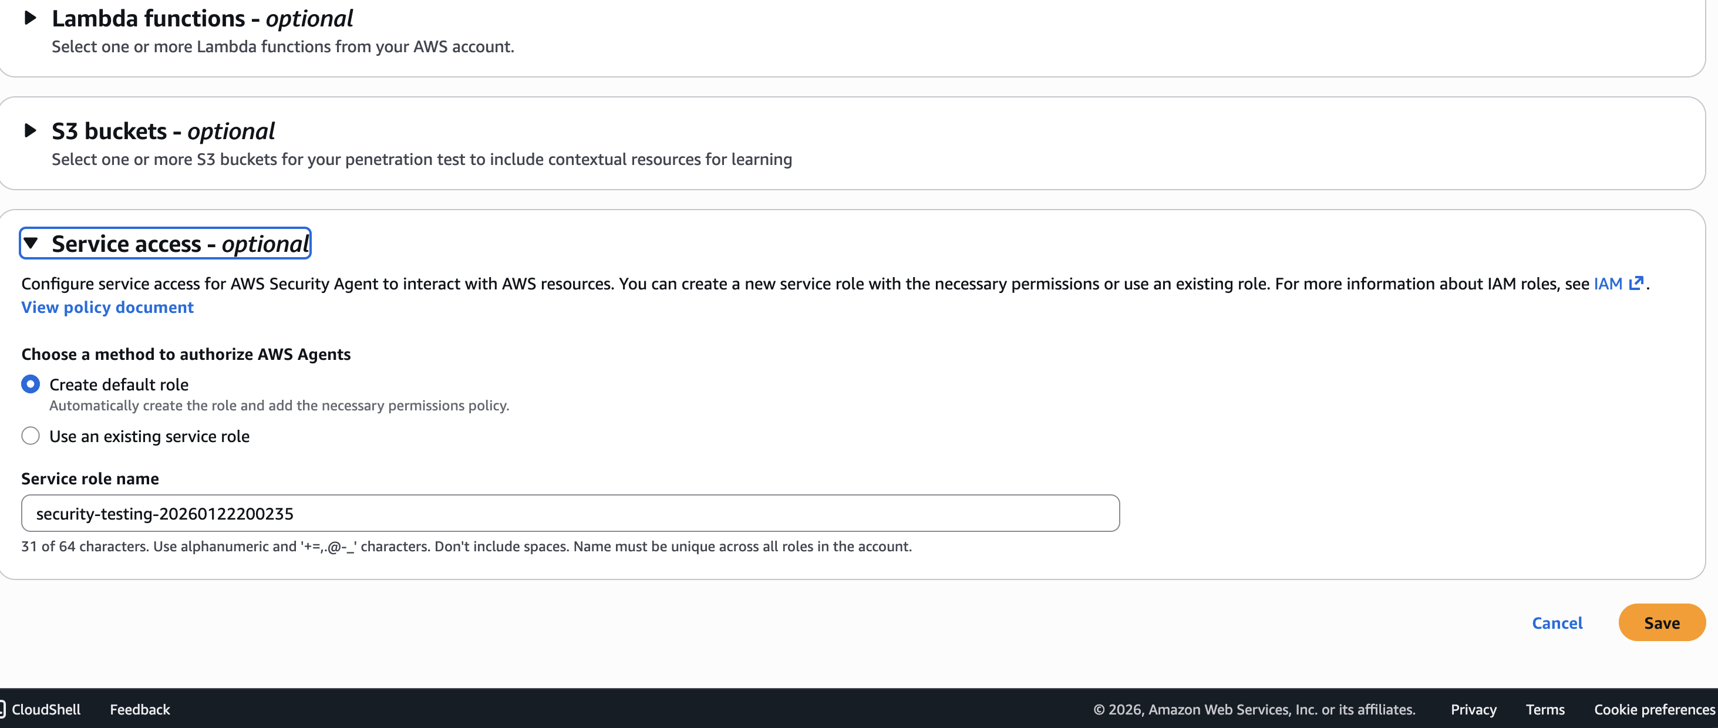The height and width of the screenshot is (728, 1718).
Task: Open View policy document link
Action: 107,307
